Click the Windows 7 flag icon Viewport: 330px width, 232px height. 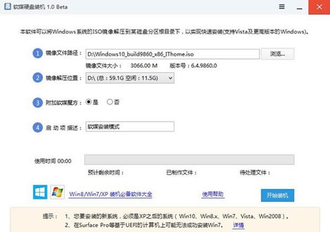pos(57,192)
